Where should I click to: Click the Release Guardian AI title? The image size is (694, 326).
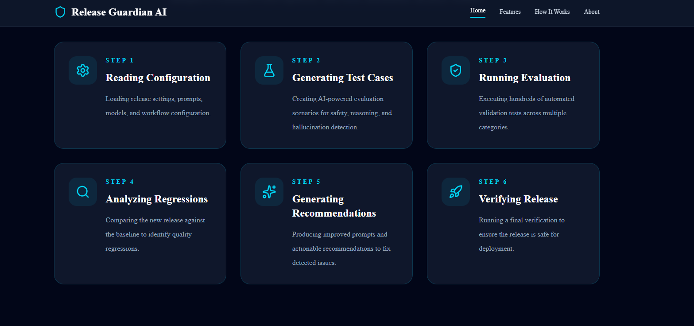click(119, 12)
